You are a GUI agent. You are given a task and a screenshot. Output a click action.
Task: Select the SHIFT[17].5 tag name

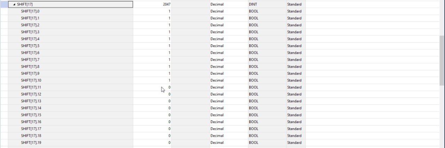click(x=30, y=46)
